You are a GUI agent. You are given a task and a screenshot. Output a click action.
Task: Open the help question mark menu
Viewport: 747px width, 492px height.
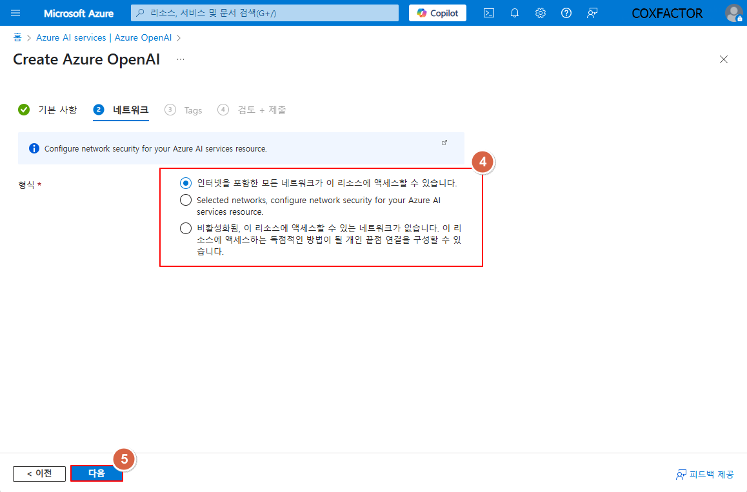tap(566, 13)
